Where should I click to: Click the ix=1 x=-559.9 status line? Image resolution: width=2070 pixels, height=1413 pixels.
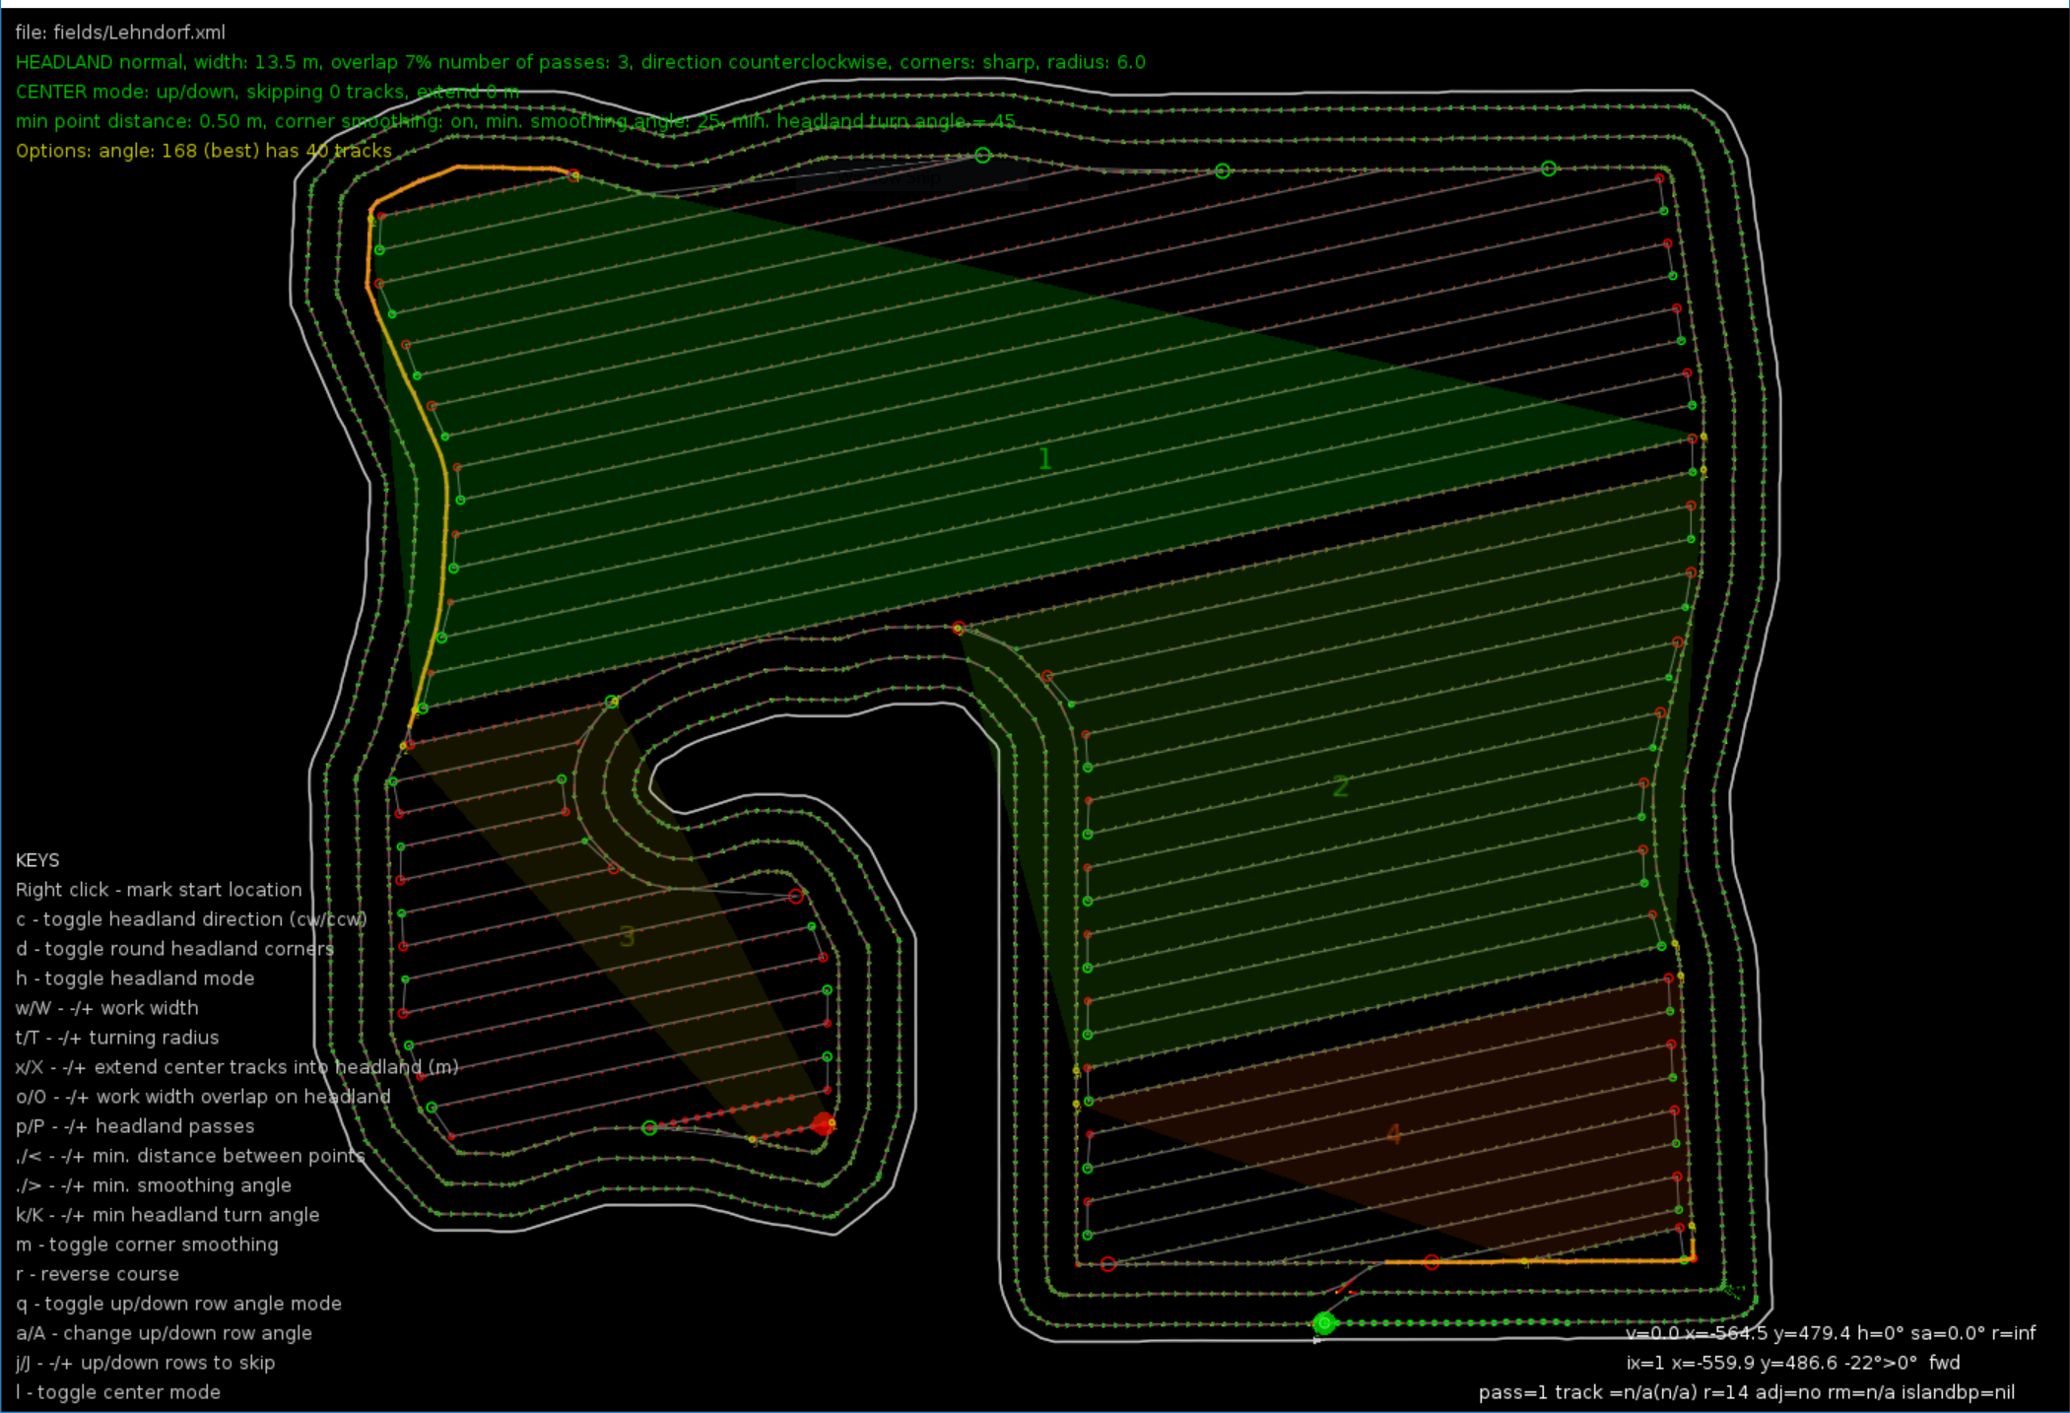click(x=1793, y=1363)
